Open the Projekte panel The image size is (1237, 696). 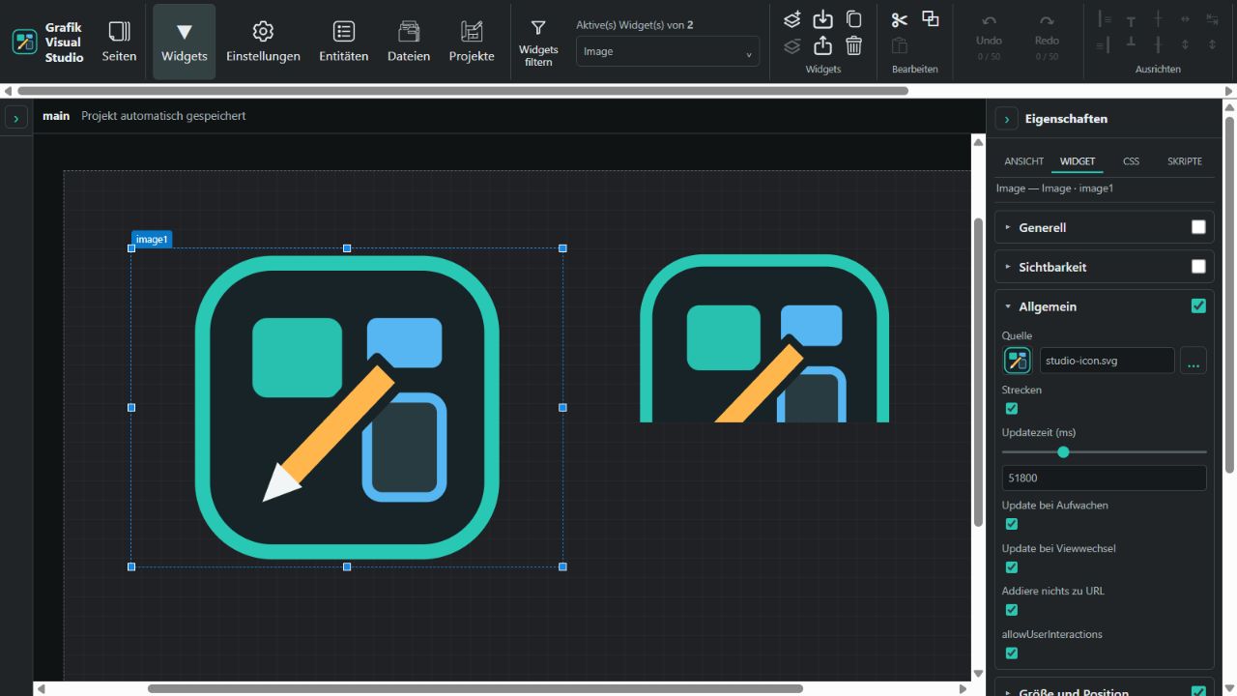point(472,42)
